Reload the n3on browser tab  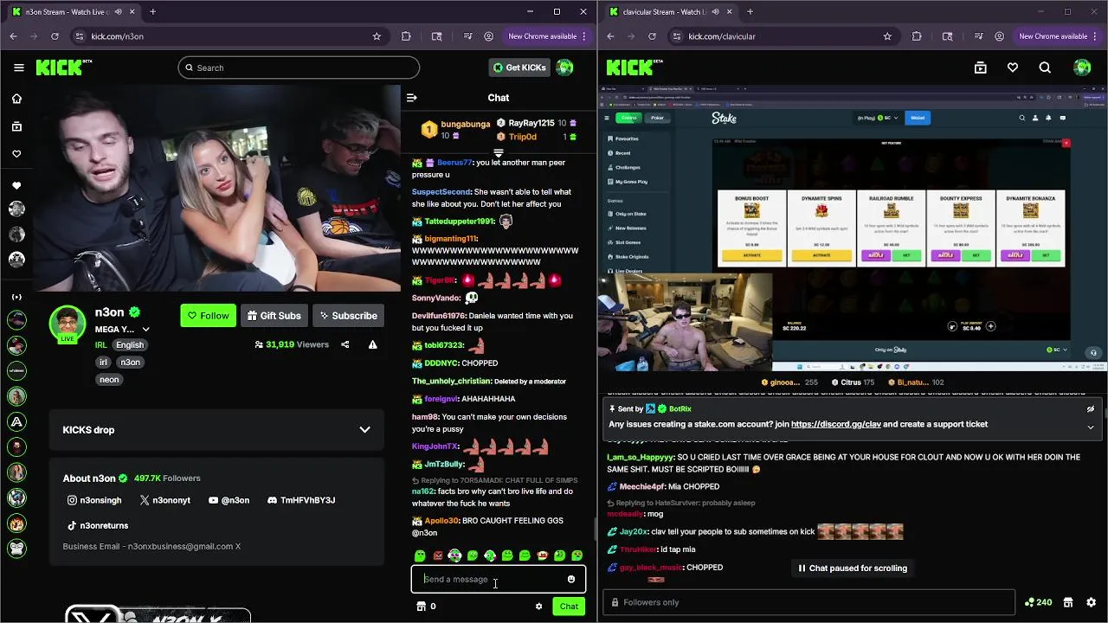pos(55,36)
